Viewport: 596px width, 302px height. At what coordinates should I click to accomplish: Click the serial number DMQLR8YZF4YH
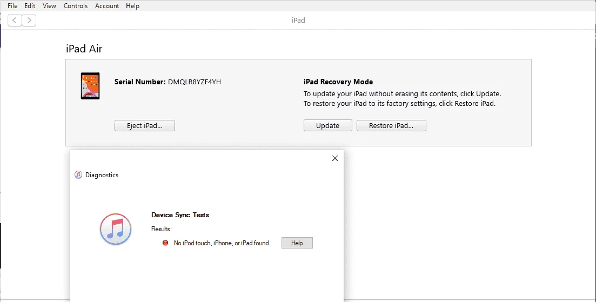tap(194, 82)
